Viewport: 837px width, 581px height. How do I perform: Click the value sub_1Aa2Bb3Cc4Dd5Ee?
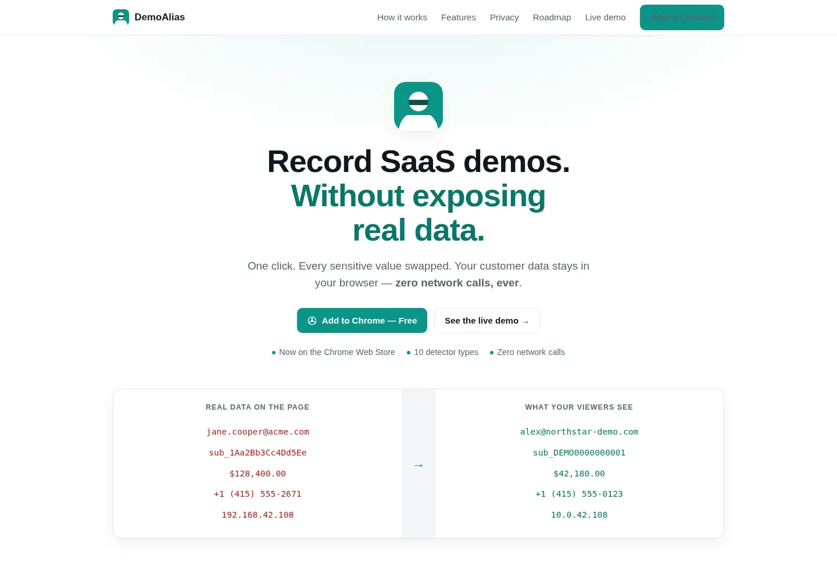tap(257, 453)
